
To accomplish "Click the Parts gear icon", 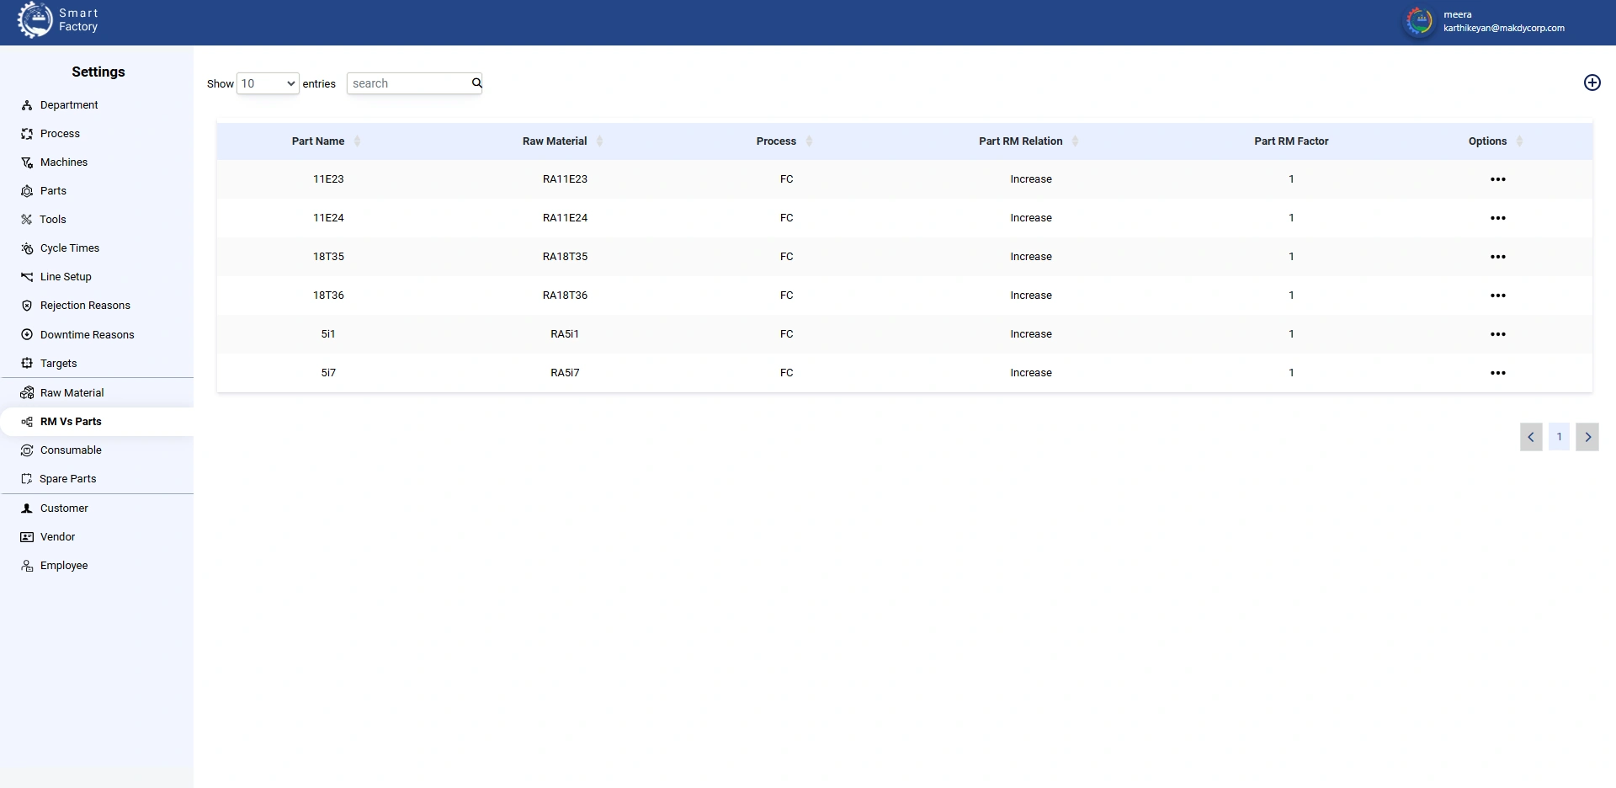I will click(27, 191).
